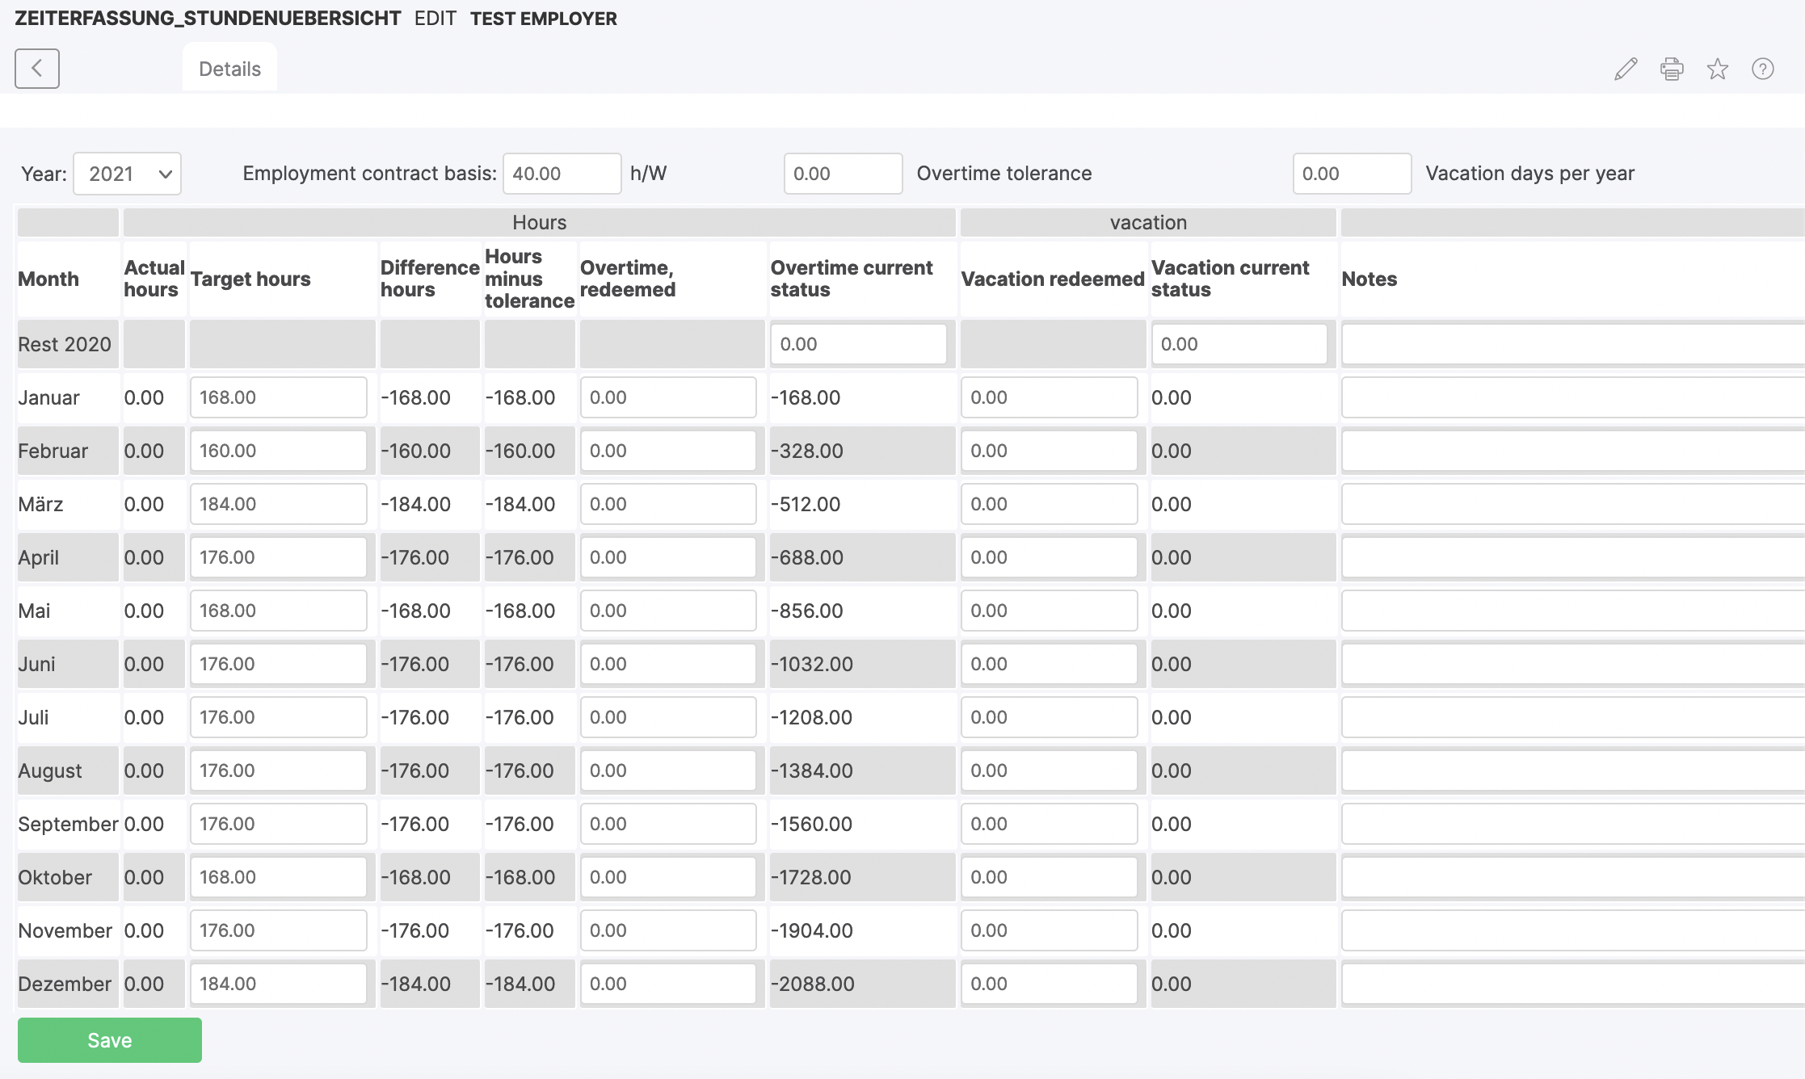Edit Oktober target hours input
Image resolution: width=1805 pixels, height=1079 pixels.
[x=278, y=877]
